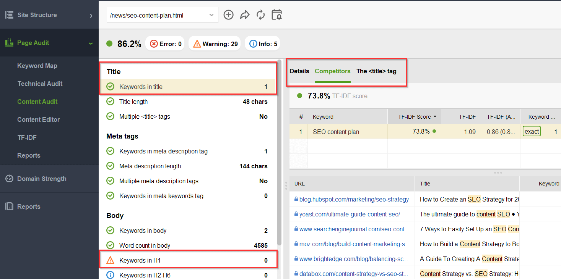This screenshot has width=561, height=279.
Task: Click the horizontal pane splitter dots handle
Action: pyautogui.click(x=498, y=173)
